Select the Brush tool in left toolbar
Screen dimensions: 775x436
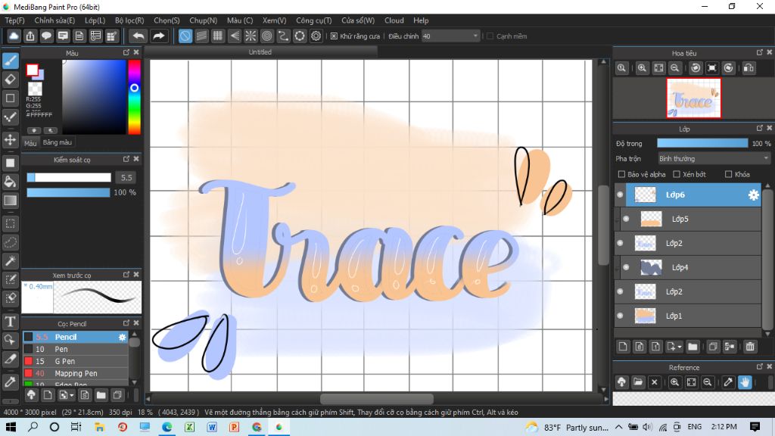point(11,61)
